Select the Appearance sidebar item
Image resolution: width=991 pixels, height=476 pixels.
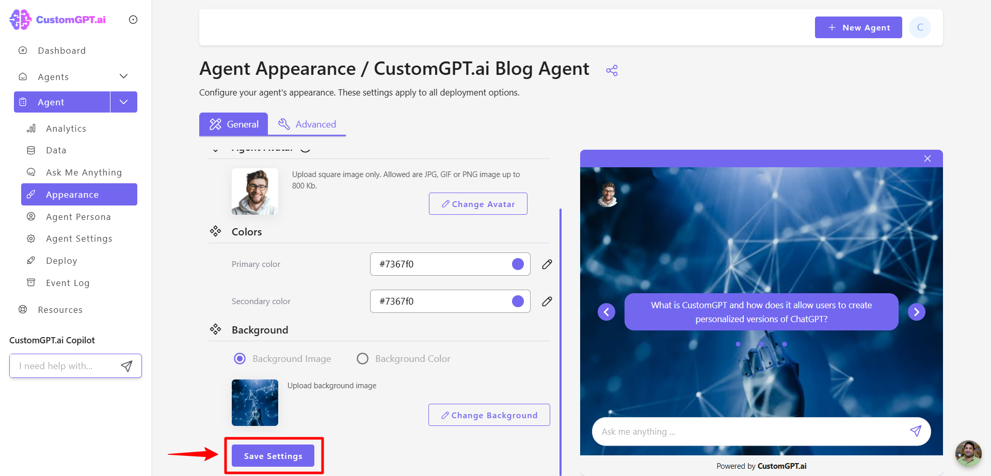[x=79, y=194]
